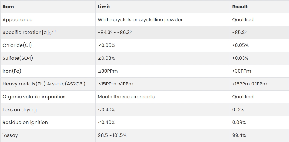Viewport: 289px width, 142px height.
Task: Select the Iron(Fe) row label
Action: click(x=12, y=71)
